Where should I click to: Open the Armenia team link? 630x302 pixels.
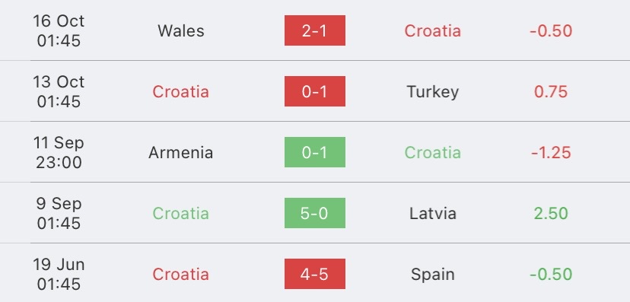point(181,153)
